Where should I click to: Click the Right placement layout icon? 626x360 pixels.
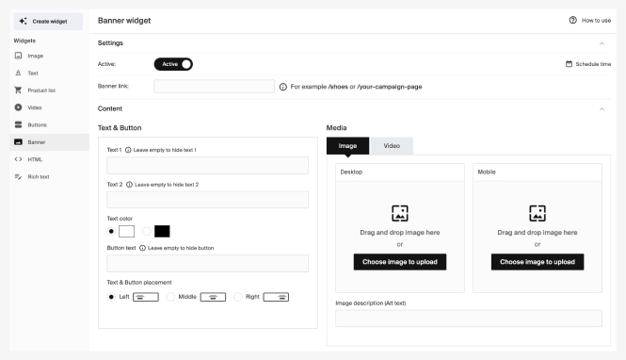coord(276,297)
